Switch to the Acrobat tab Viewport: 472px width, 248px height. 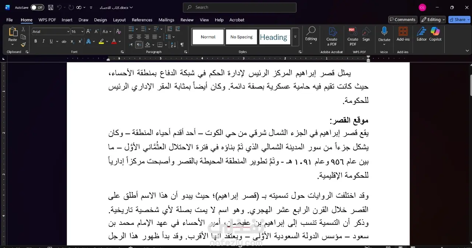237,20
